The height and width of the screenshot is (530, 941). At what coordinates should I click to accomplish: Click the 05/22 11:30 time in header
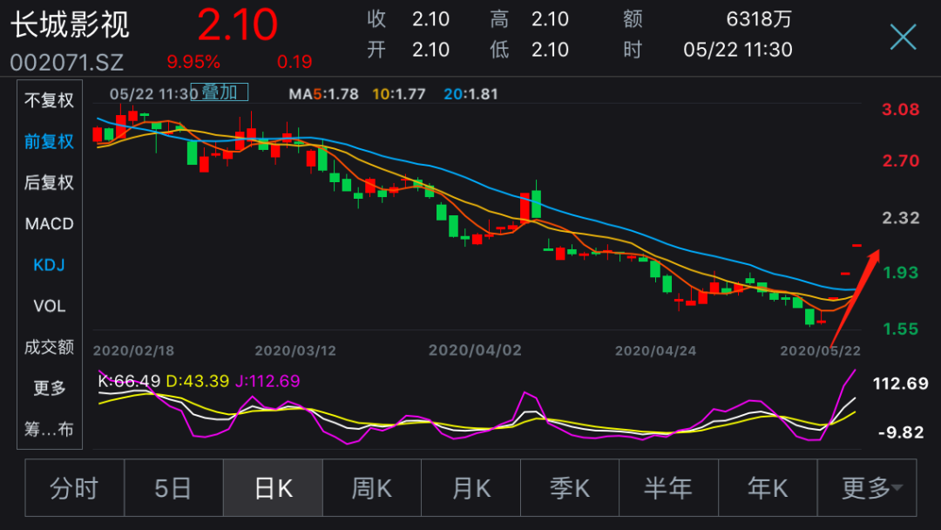738,50
